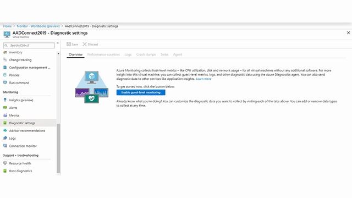Viewport: 352px width, 198px height.
Task: Open the Performance counters tab
Action: (x=103, y=54)
